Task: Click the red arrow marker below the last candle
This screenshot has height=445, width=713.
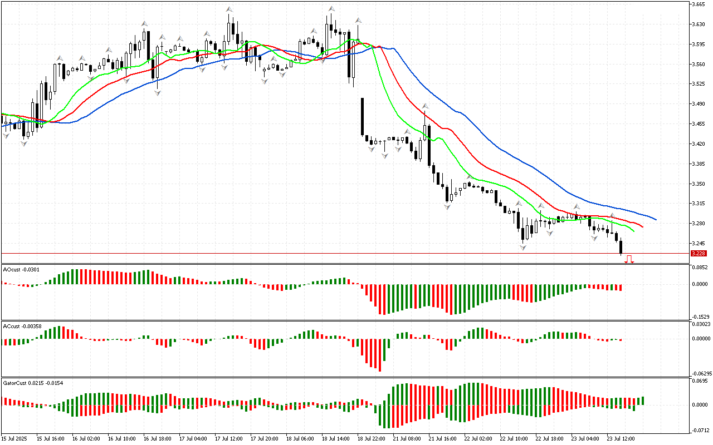Action: pos(629,259)
